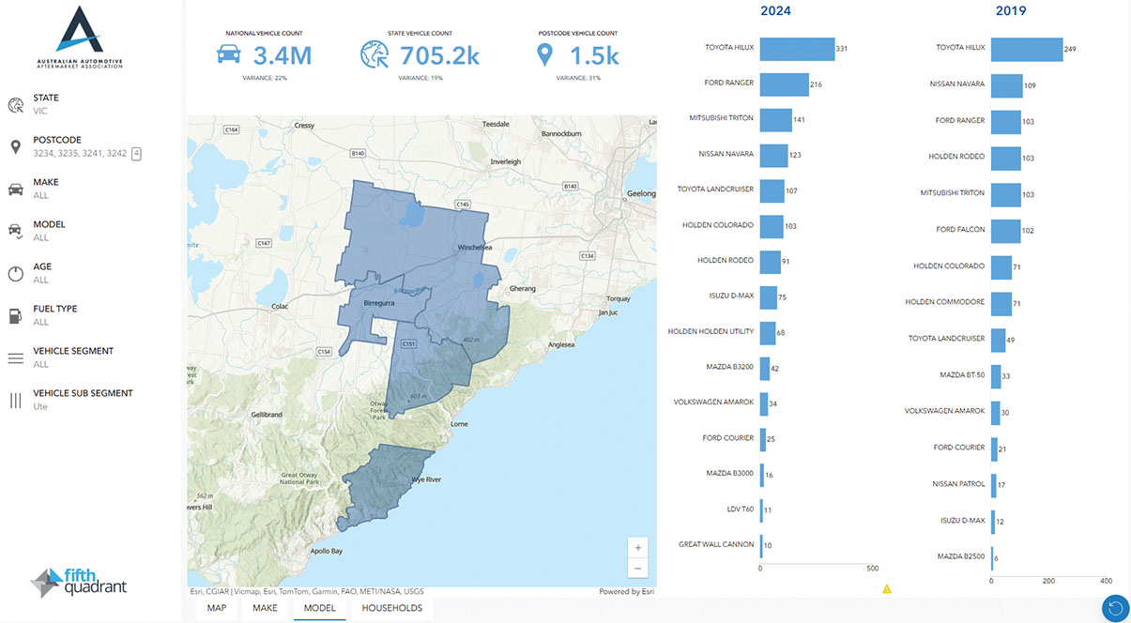The width and height of the screenshot is (1131, 623).
Task: Open the POSTCODE filter dropdown
Action: tap(89, 146)
